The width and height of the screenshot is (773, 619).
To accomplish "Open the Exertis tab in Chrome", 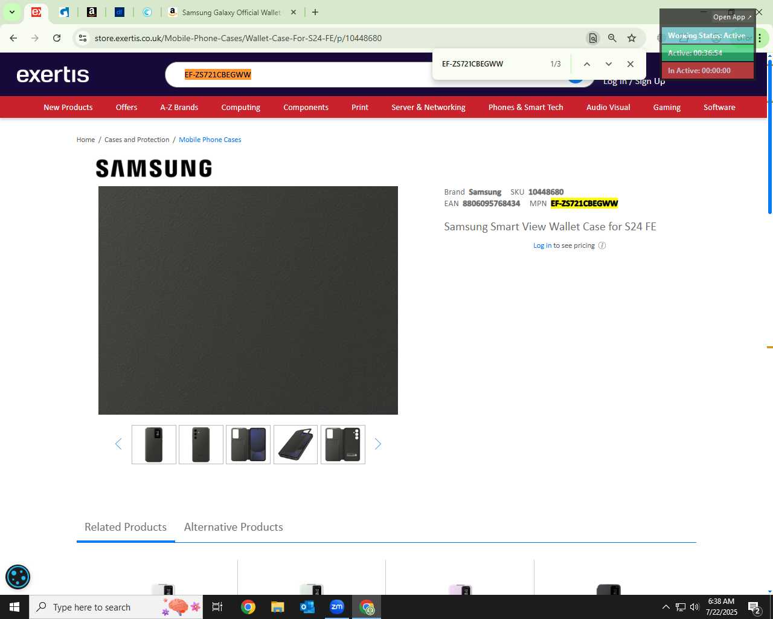I will tap(36, 12).
